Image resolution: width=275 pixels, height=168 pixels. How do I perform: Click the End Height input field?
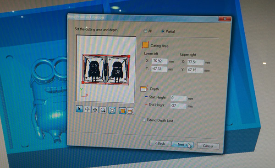(178, 105)
